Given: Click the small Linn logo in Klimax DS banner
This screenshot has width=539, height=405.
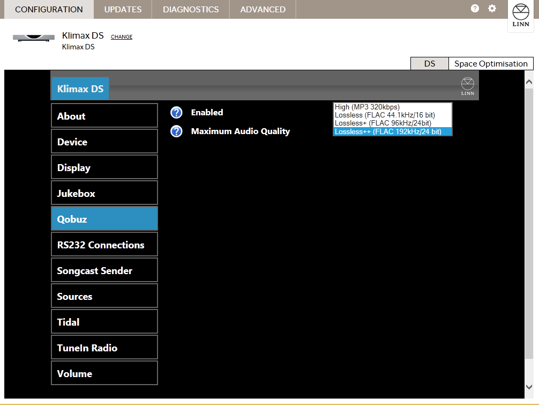Looking at the screenshot, I should coord(468,86).
